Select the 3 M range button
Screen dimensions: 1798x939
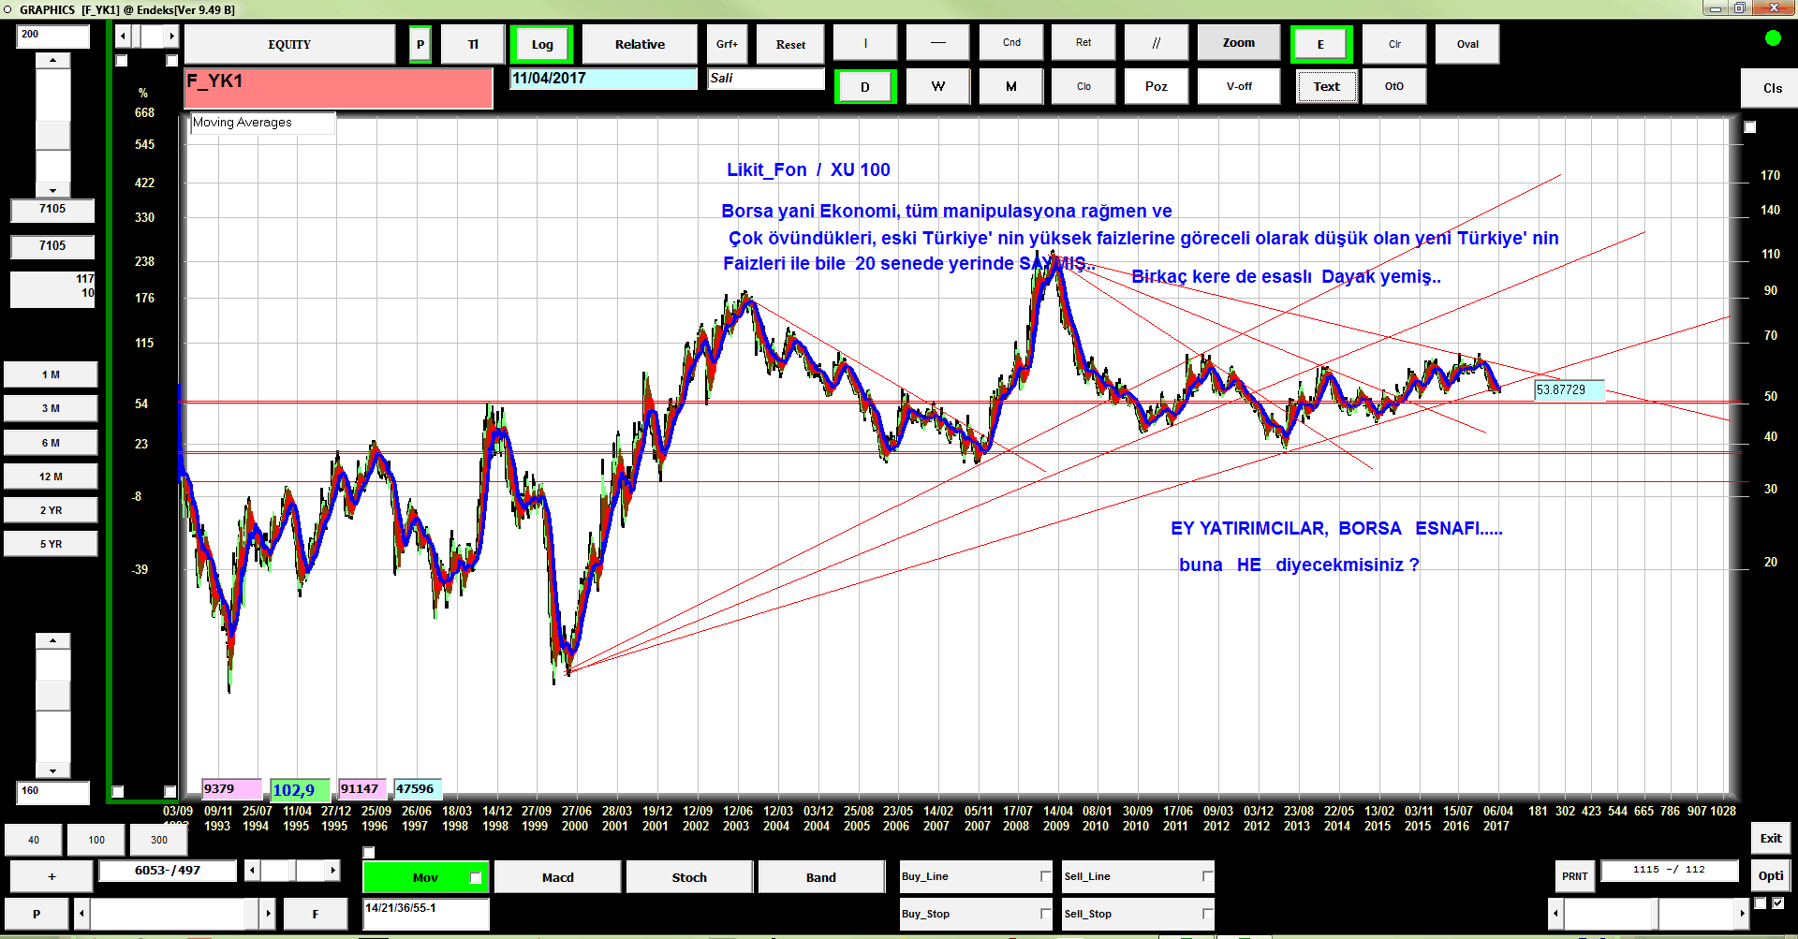click(x=51, y=408)
